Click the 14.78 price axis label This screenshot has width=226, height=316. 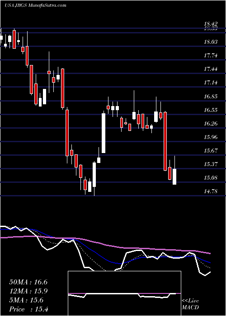(211, 191)
